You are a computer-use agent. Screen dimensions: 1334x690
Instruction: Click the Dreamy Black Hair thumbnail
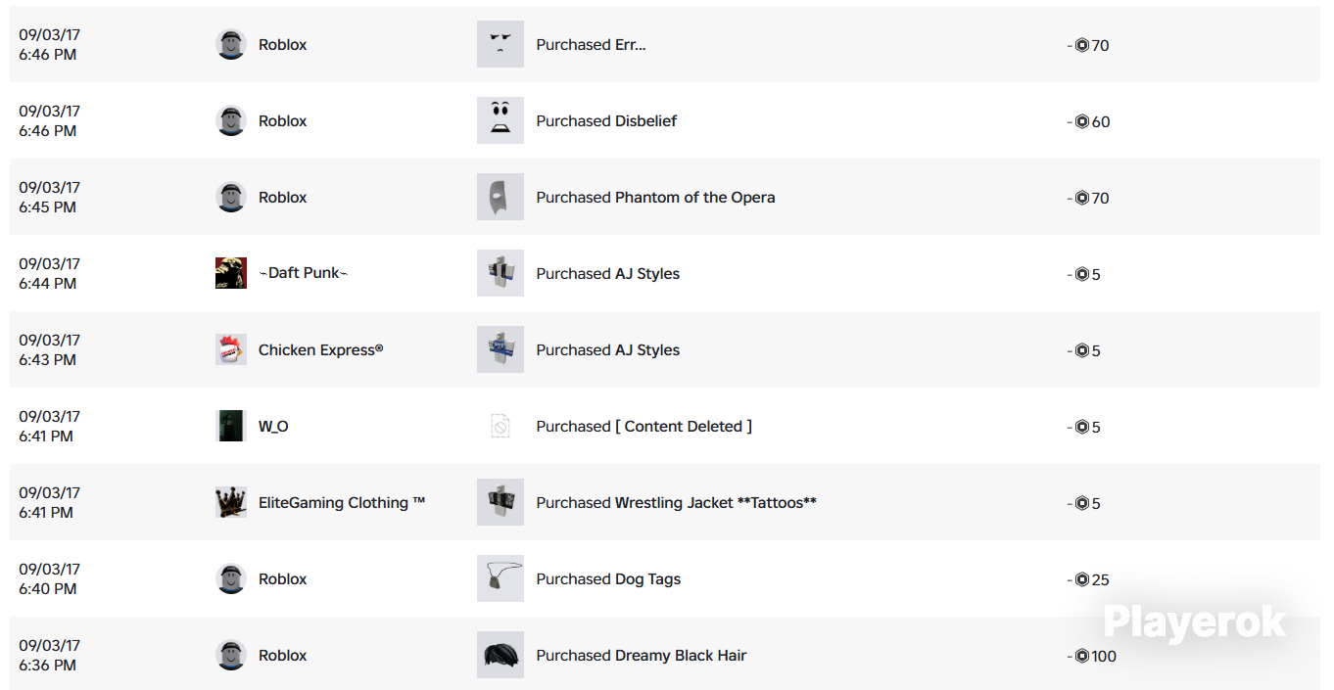[500, 655]
